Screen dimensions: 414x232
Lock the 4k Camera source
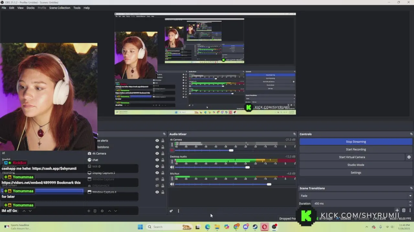click(x=163, y=153)
